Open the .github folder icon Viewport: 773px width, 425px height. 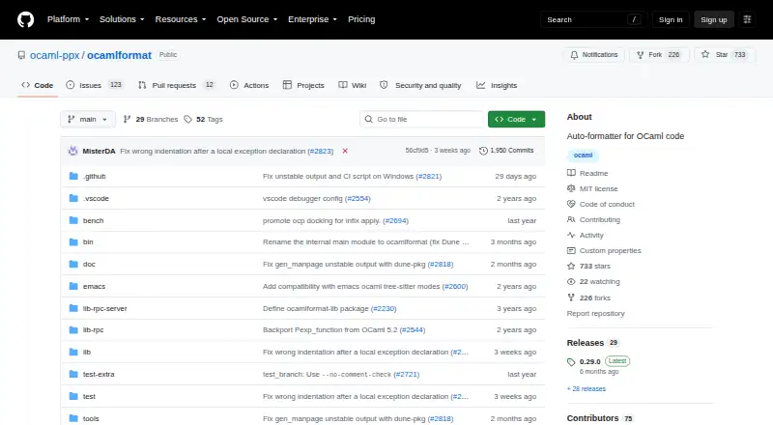point(73,176)
